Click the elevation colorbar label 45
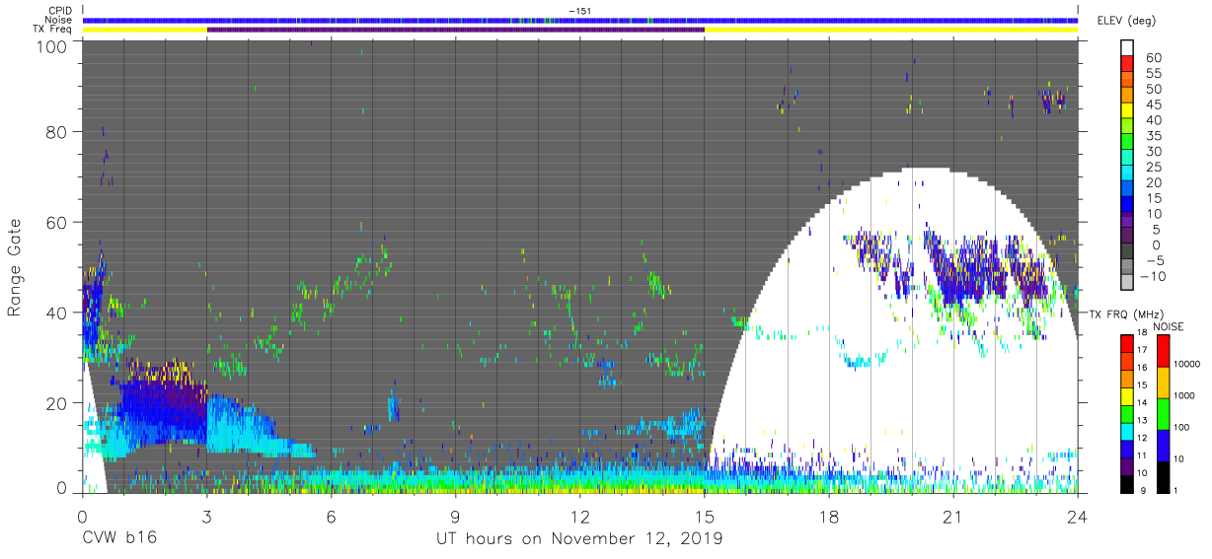The height and width of the screenshot is (559, 1212). click(x=1152, y=105)
